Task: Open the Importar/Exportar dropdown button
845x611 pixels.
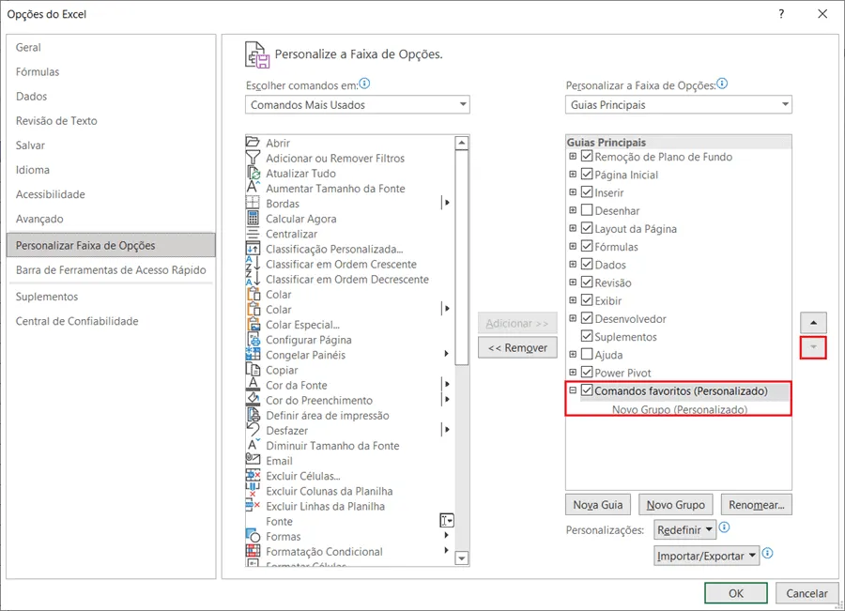Action: point(706,556)
